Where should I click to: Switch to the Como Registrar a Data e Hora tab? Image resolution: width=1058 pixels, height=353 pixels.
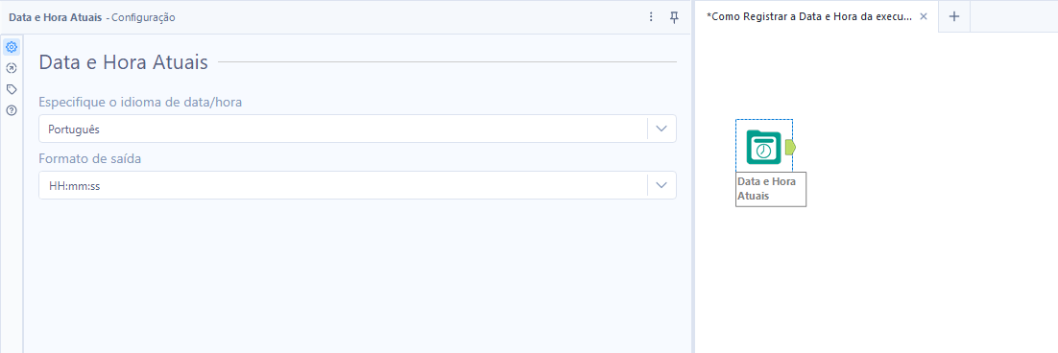809,17
